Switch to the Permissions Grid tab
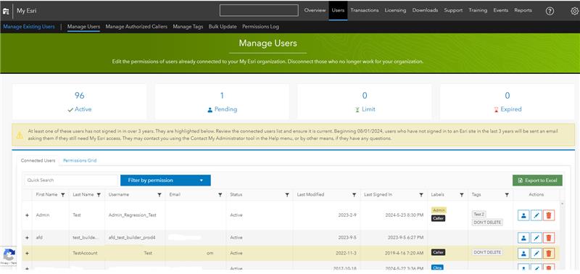The width and height of the screenshot is (580, 274). [x=80, y=160]
